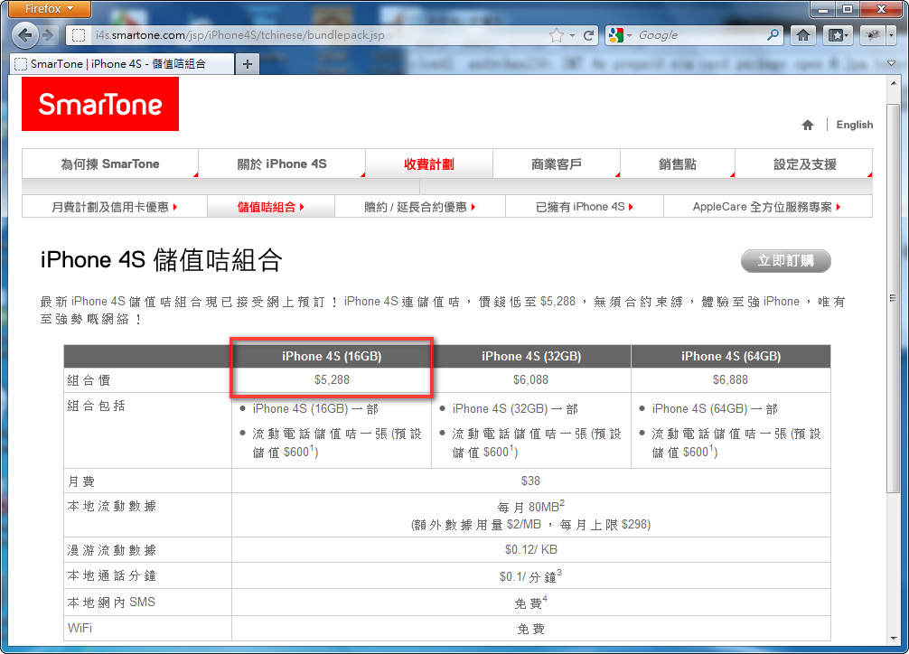Viewport: 909px width, 654px height.
Task: Click the $6,088 price cell
Action: point(531,379)
